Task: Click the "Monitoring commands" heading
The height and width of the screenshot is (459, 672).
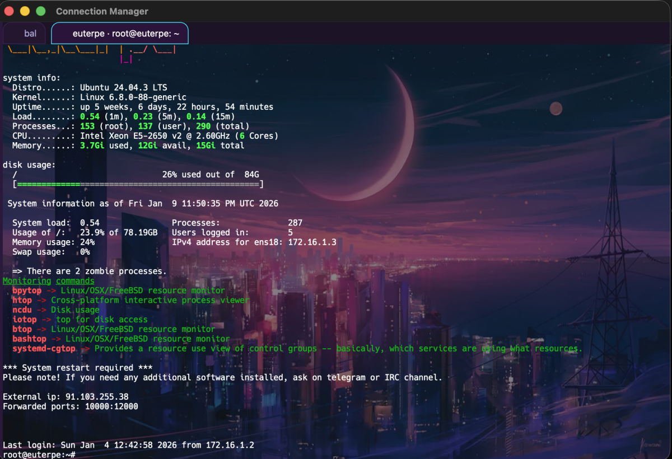Action: click(49, 280)
